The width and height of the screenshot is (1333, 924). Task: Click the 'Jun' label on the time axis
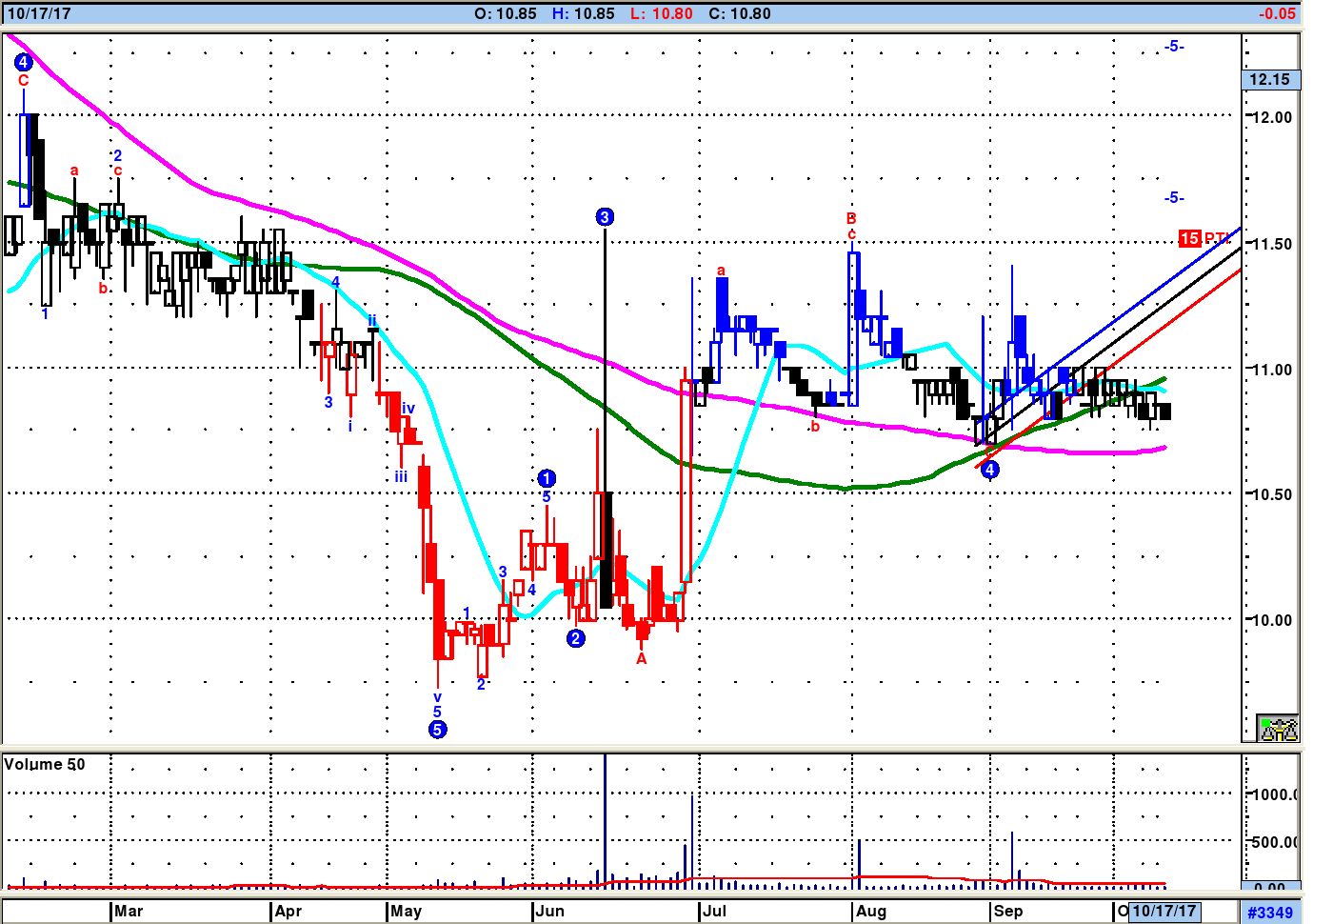coord(550,912)
